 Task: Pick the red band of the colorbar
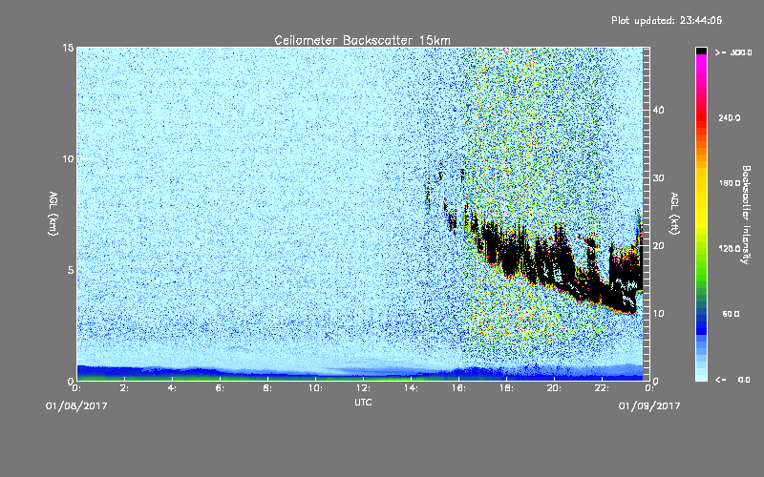click(701, 119)
